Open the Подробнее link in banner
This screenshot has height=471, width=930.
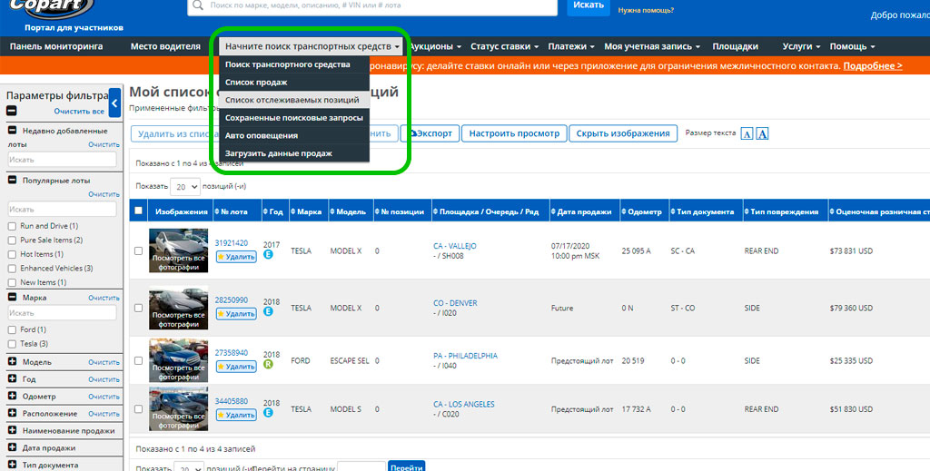tap(873, 65)
